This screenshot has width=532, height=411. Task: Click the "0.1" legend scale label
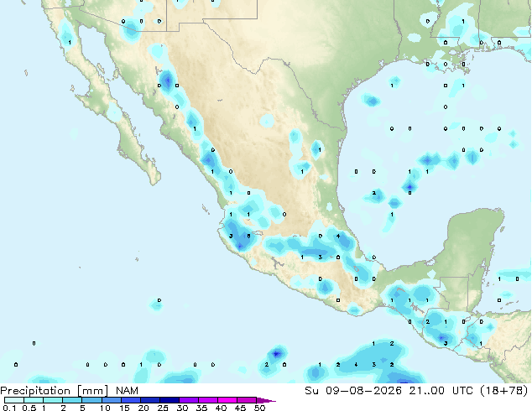(9, 408)
